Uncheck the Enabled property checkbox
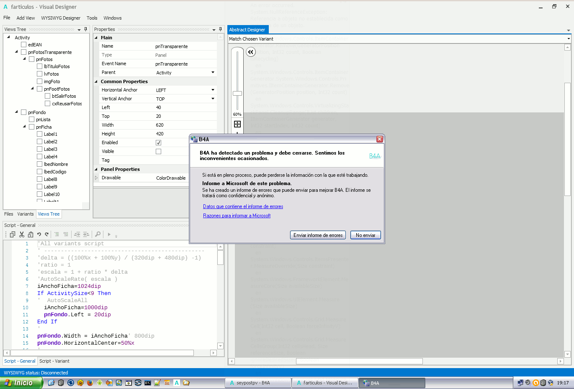This screenshot has width=574, height=389. (158, 142)
